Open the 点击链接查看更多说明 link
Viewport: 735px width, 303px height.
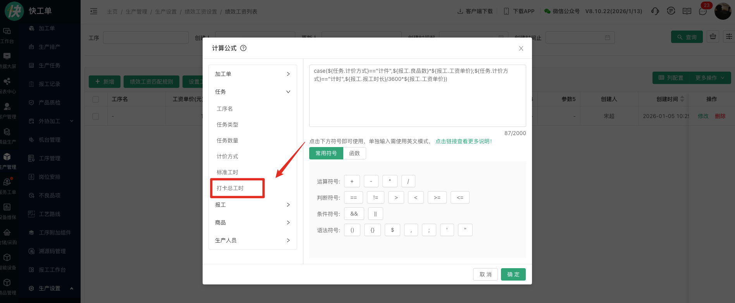pyautogui.click(x=463, y=141)
